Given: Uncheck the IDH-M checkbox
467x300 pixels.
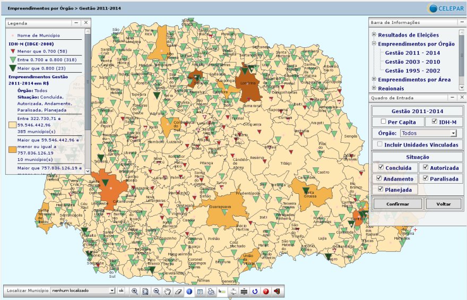Looking at the screenshot, I should 435,122.
